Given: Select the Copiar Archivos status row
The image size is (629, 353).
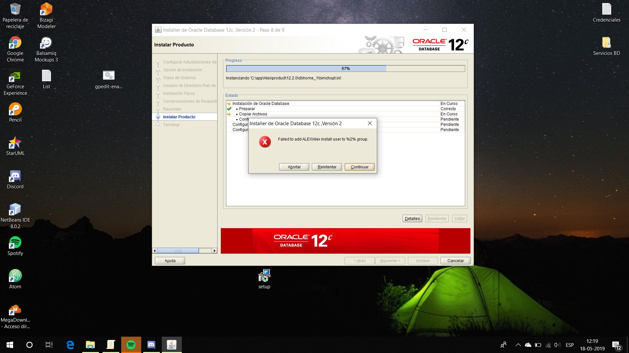Looking at the screenshot, I should pyautogui.click(x=345, y=114).
